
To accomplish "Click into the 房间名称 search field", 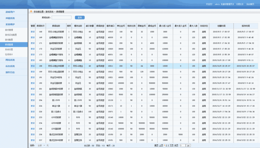I will tap(62, 18).
